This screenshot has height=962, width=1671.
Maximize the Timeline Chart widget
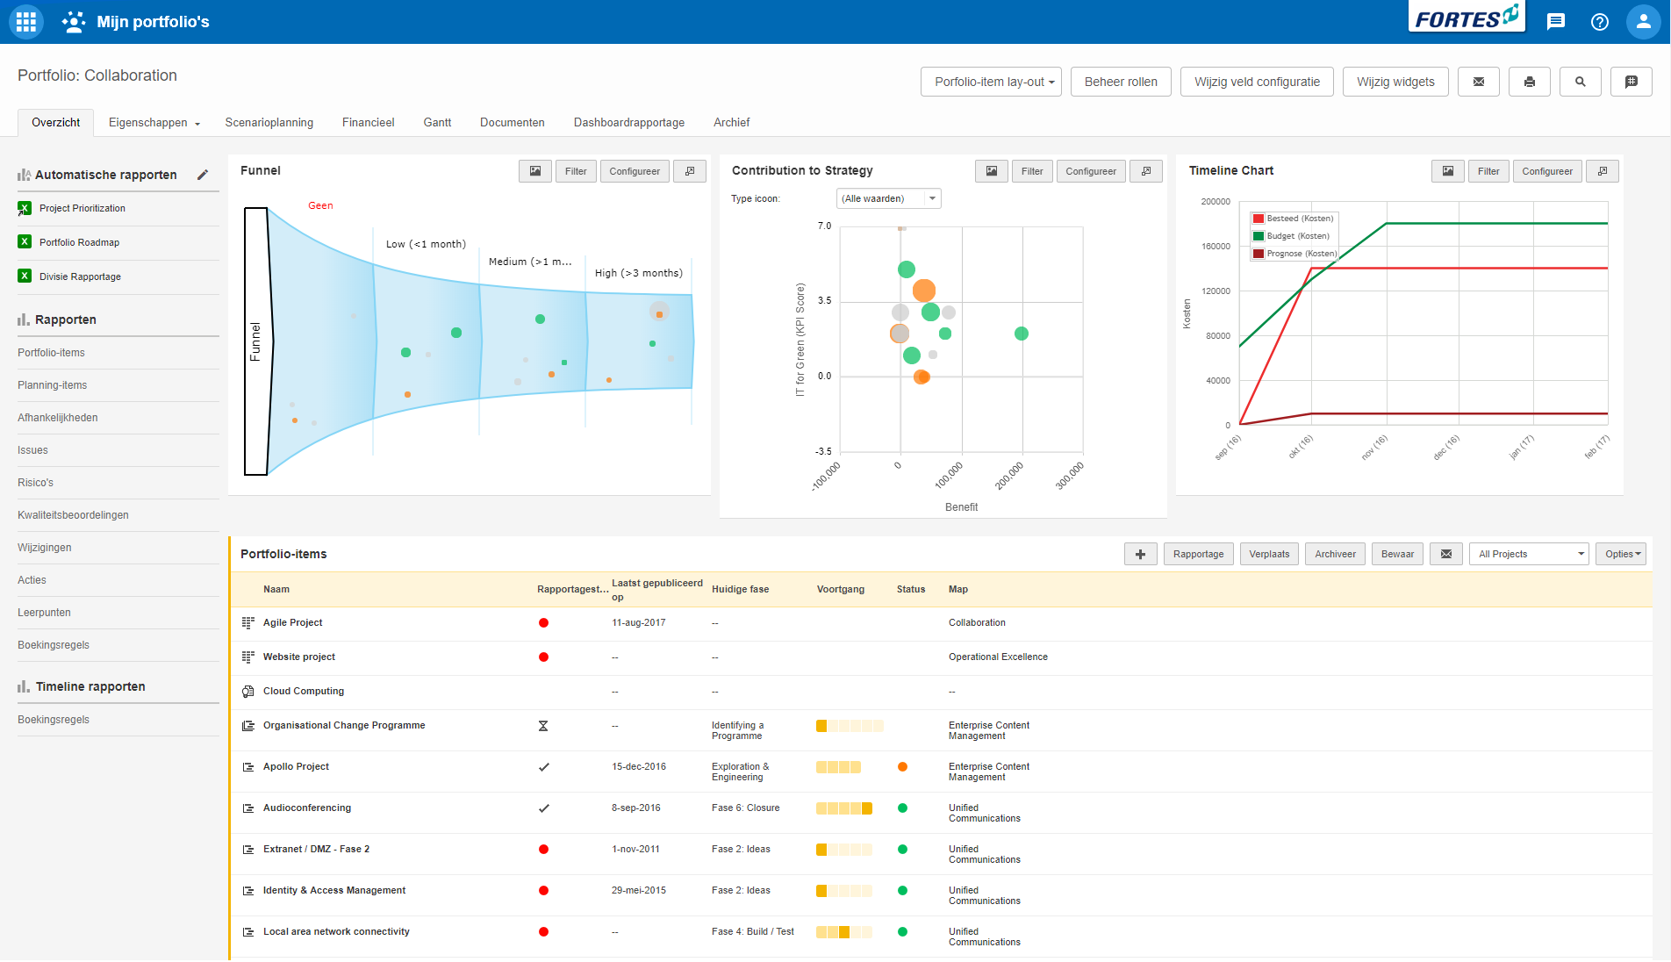click(x=1603, y=171)
